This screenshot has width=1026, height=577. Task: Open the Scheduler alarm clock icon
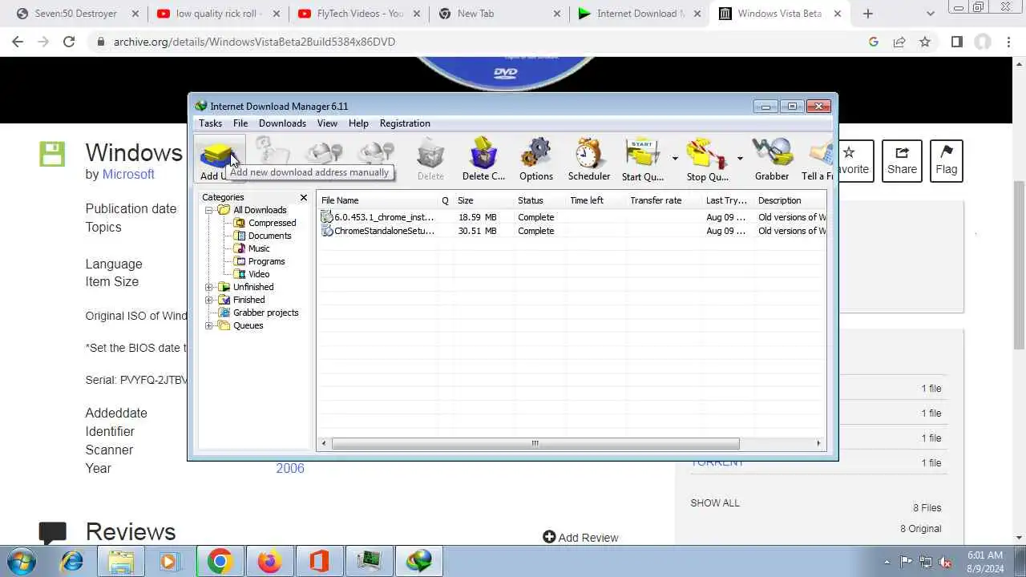pyautogui.click(x=589, y=152)
